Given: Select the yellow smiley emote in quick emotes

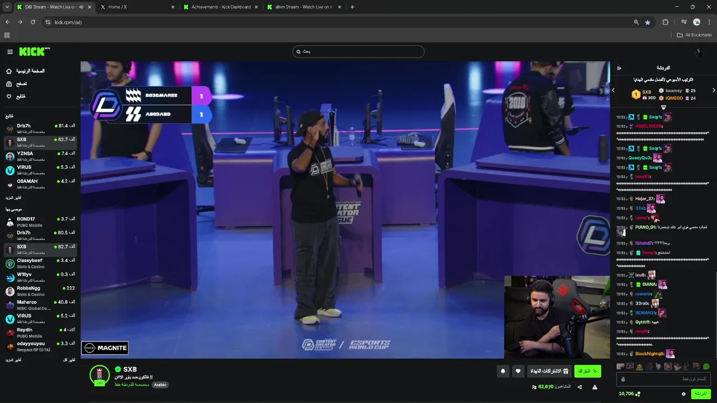Looking at the screenshot, I should point(639,367).
